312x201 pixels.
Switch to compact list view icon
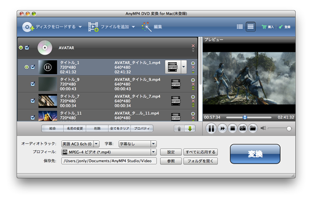[x=240, y=26]
